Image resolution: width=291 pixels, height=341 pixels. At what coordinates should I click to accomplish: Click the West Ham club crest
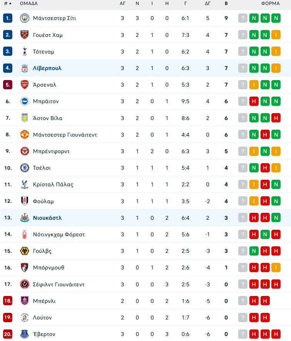[25, 35]
